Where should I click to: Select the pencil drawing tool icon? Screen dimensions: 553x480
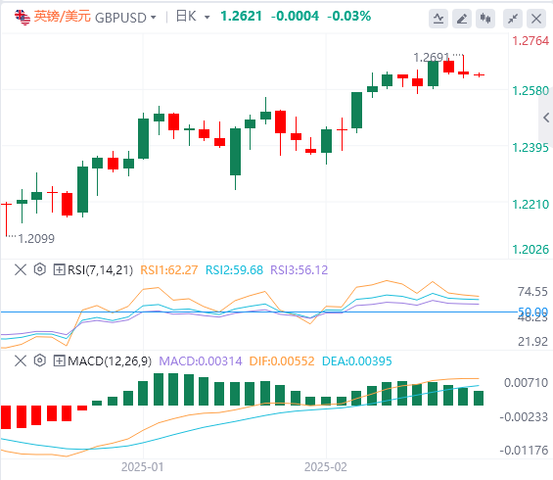462,19
